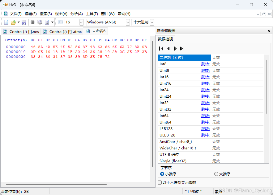This screenshot has height=195, width=273.
Task: Open the 十六进制 offset base dropdown
Action: tap(151, 22)
